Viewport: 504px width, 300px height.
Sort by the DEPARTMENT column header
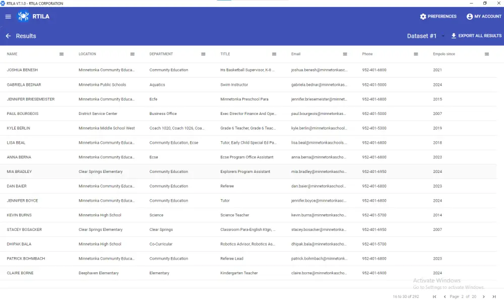coord(161,54)
